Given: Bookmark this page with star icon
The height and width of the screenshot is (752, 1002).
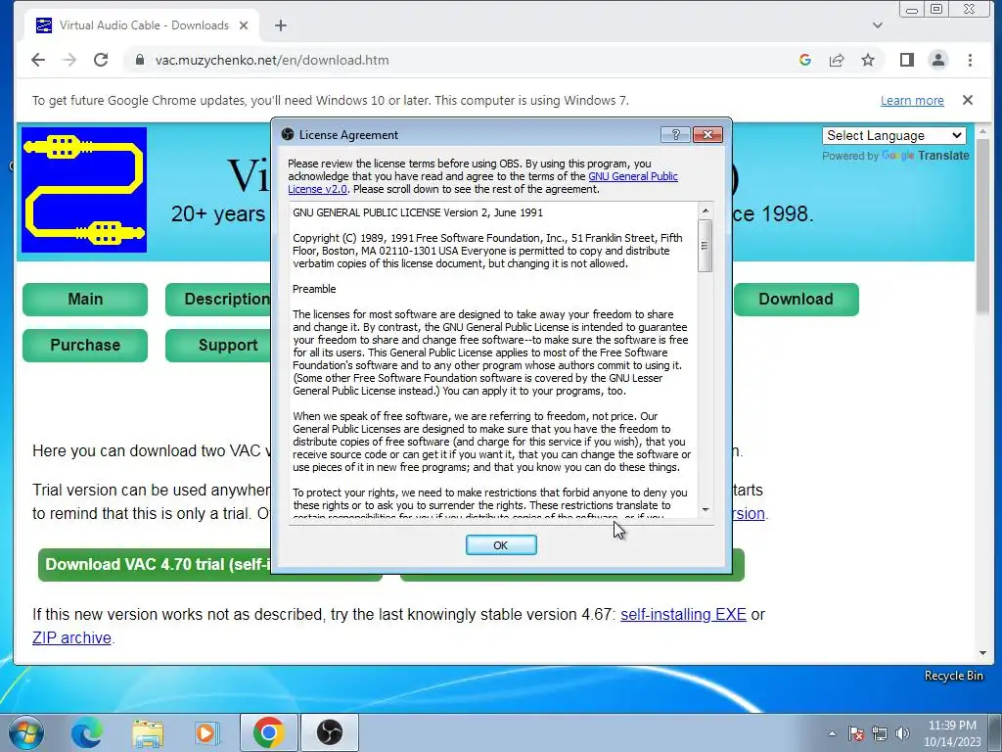Looking at the screenshot, I should point(868,60).
